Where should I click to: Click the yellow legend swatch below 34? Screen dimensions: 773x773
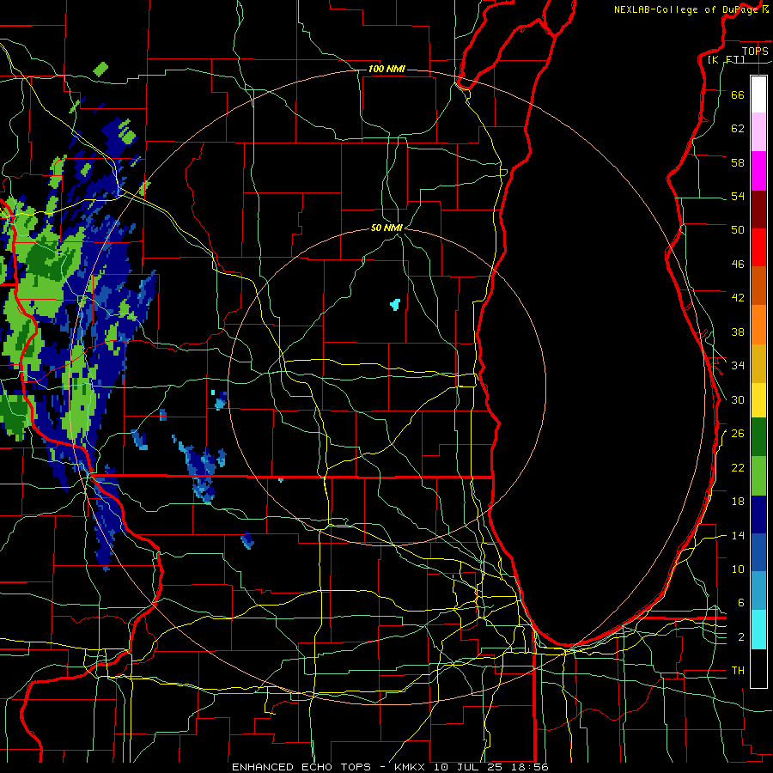pos(758,400)
